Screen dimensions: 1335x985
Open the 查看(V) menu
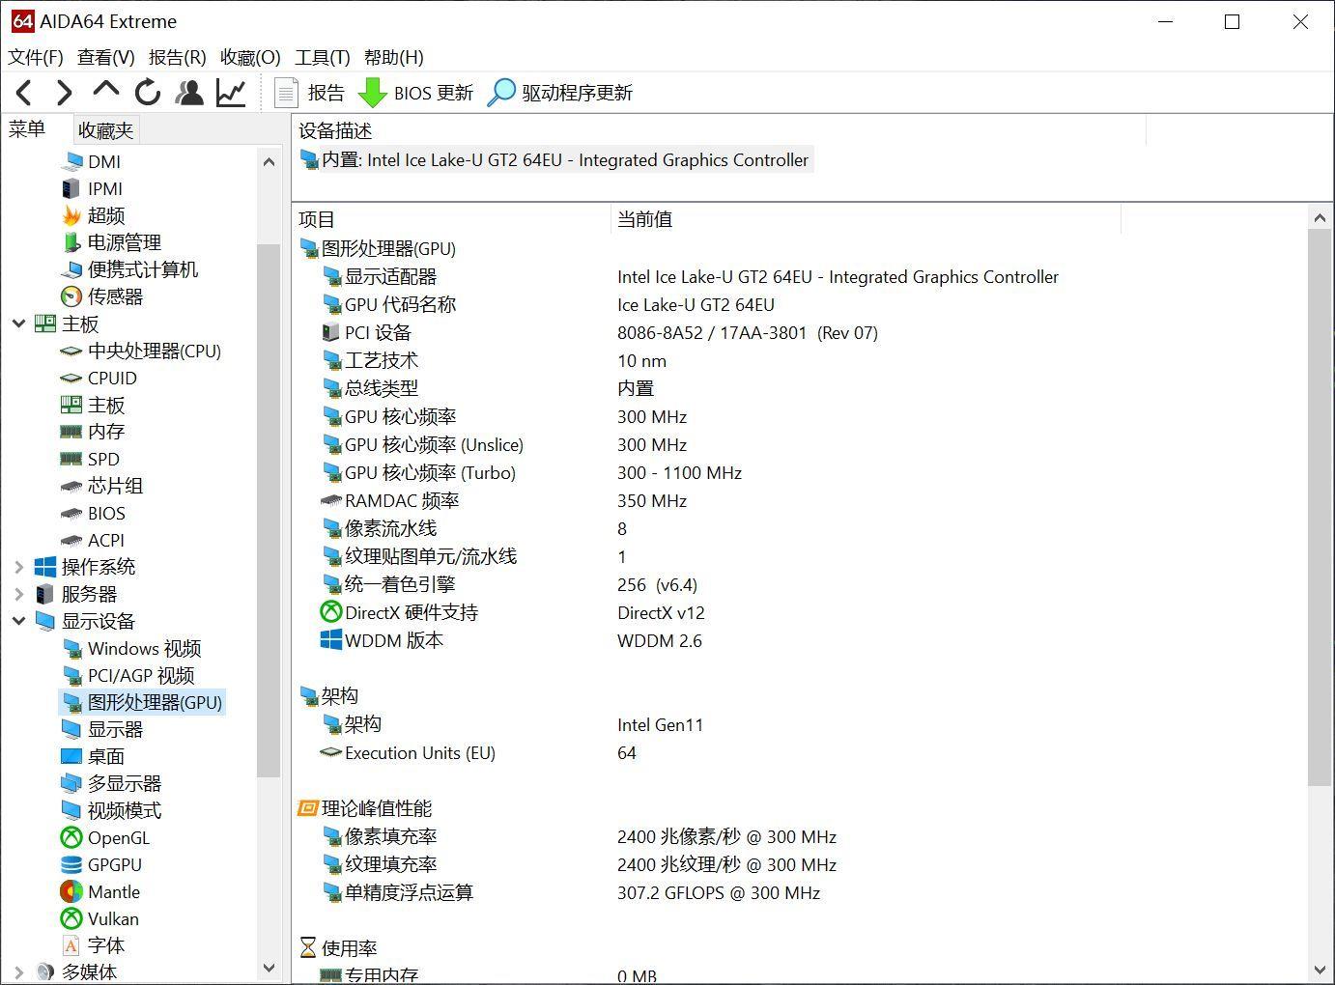(x=106, y=57)
